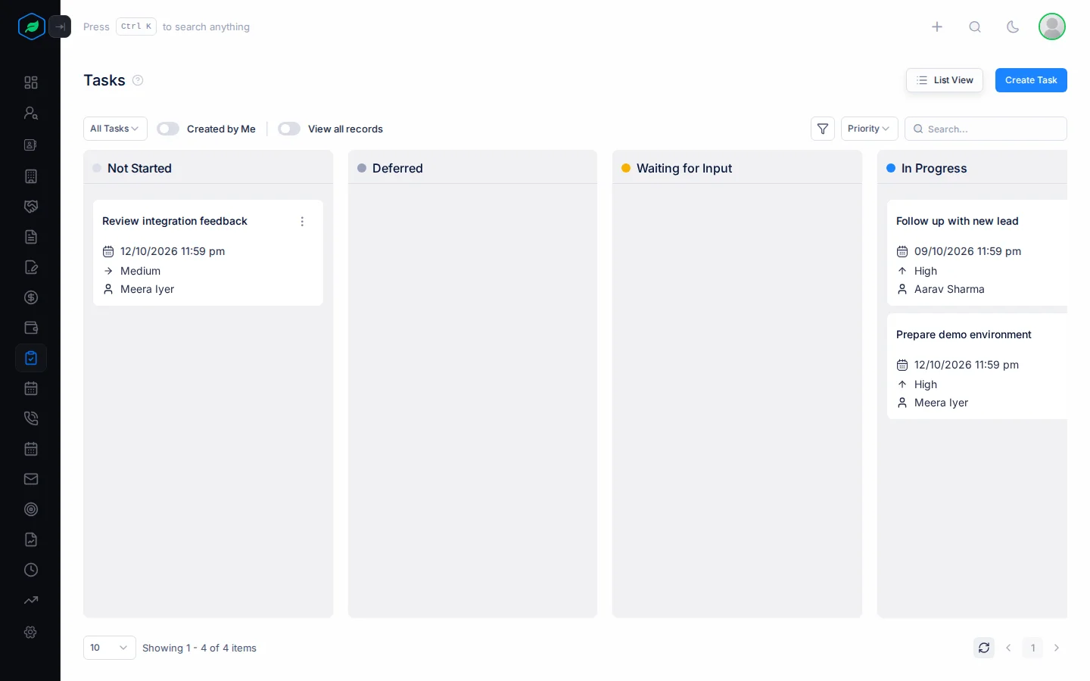This screenshot has width=1090, height=681.
Task: Open the calls phone sidebar icon
Action: tap(31, 418)
